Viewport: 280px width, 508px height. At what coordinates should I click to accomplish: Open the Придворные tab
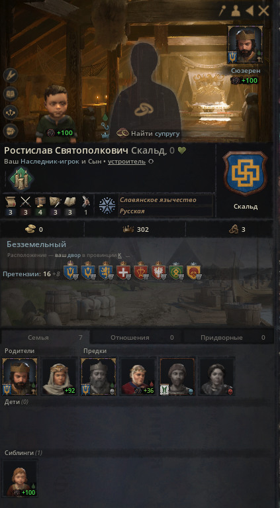(228, 337)
